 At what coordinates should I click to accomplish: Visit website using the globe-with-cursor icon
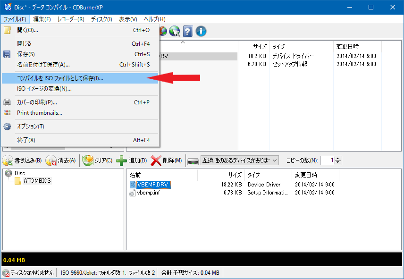tap(174, 32)
